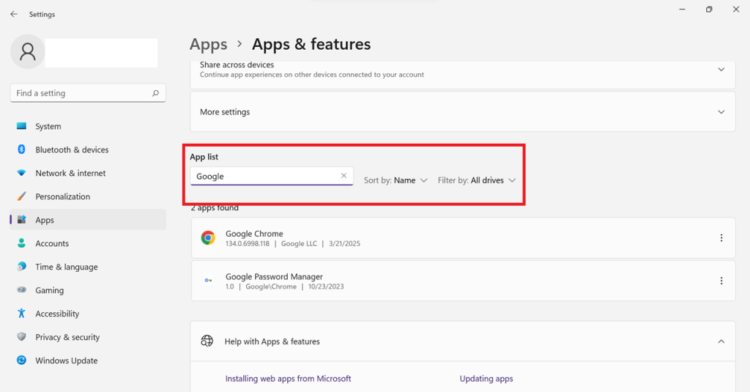Open Accessibility settings
The height and width of the screenshot is (392, 750).
click(x=88, y=314)
